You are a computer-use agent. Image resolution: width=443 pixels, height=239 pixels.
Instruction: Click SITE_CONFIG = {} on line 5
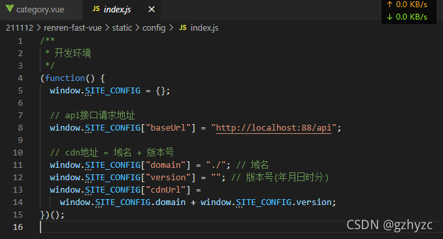coord(125,91)
